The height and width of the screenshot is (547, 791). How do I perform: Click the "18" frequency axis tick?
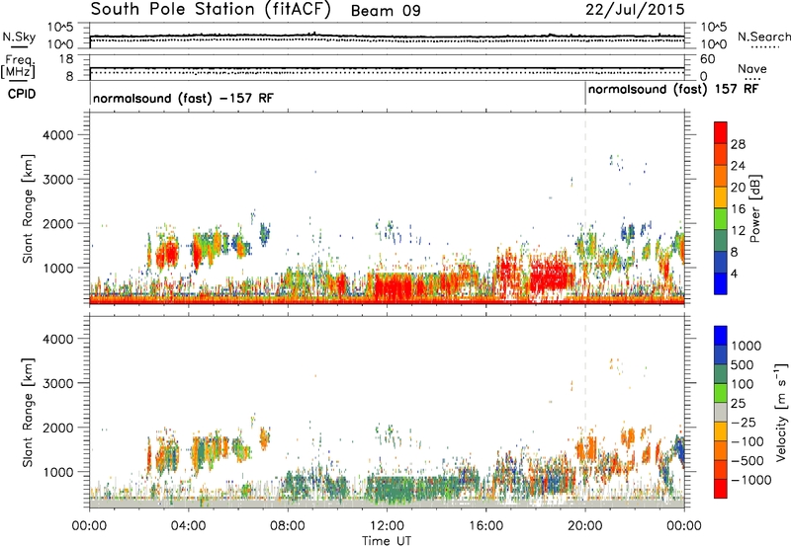[66, 59]
